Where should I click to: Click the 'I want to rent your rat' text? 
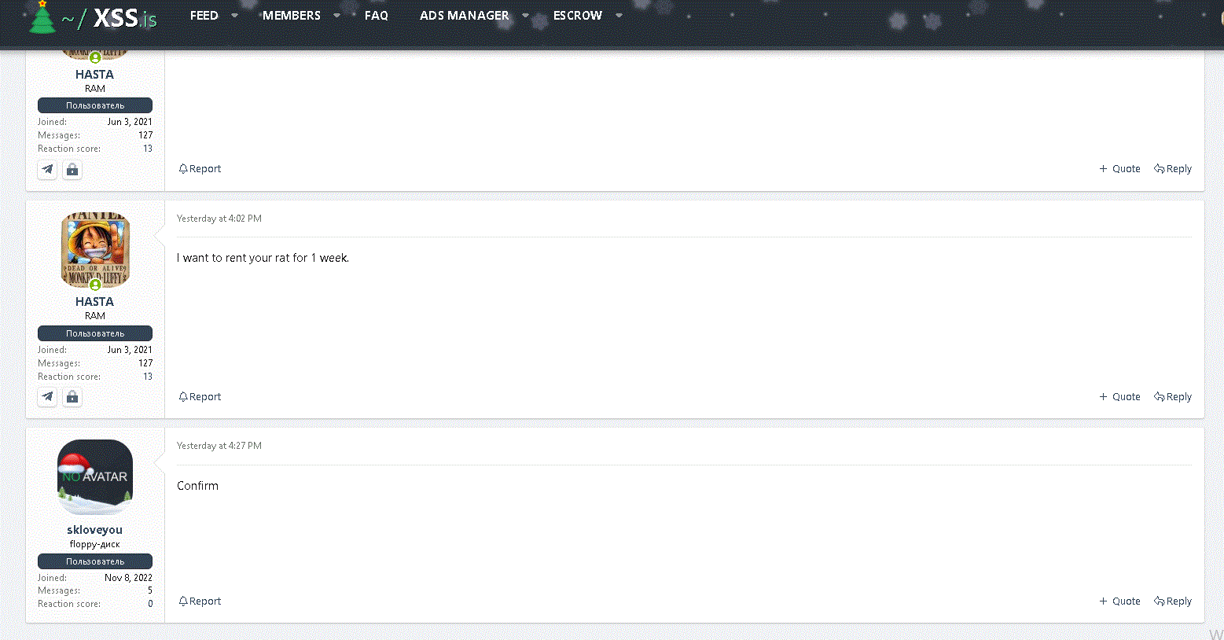pyautogui.click(x=263, y=258)
